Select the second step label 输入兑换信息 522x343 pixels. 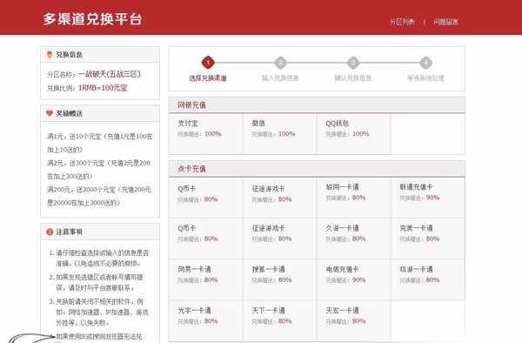click(280, 78)
